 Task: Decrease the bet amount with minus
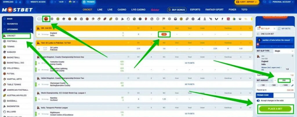click(275, 80)
